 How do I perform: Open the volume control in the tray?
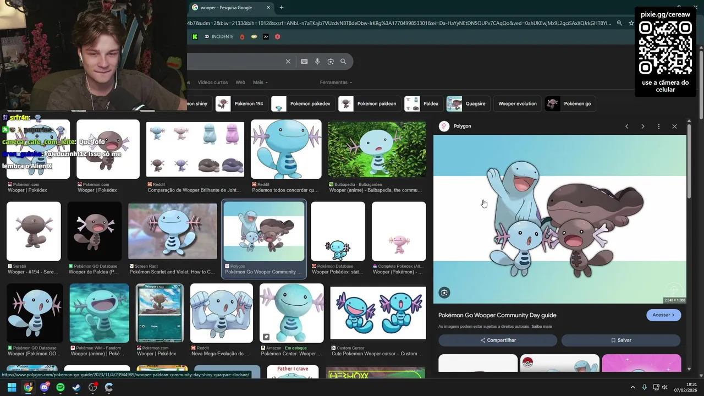(664, 387)
